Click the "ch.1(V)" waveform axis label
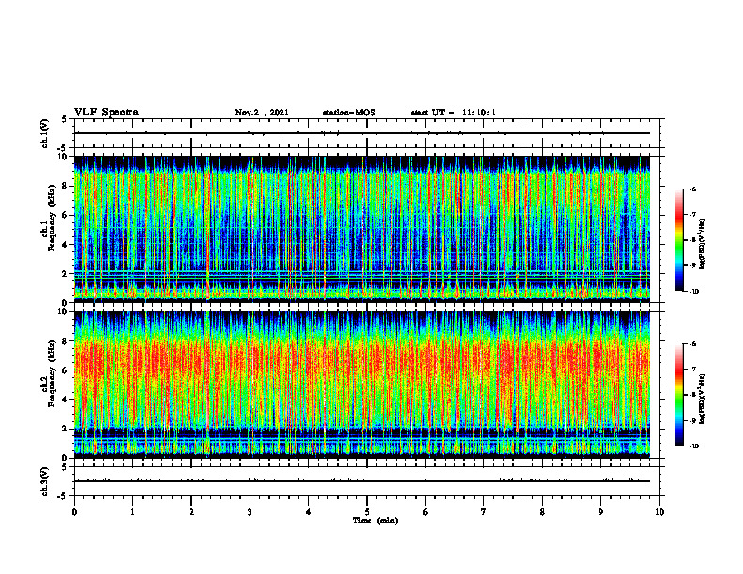Image resolution: width=743 pixels, height=574 pixels. point(45,133)
